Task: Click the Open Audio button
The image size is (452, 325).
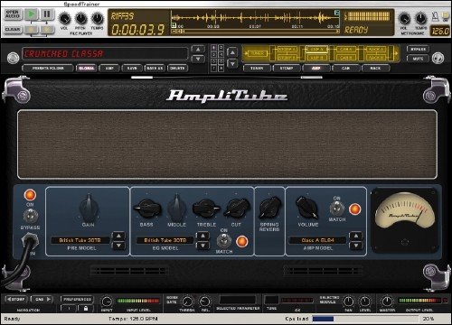Action: click(x=13, y=14)
